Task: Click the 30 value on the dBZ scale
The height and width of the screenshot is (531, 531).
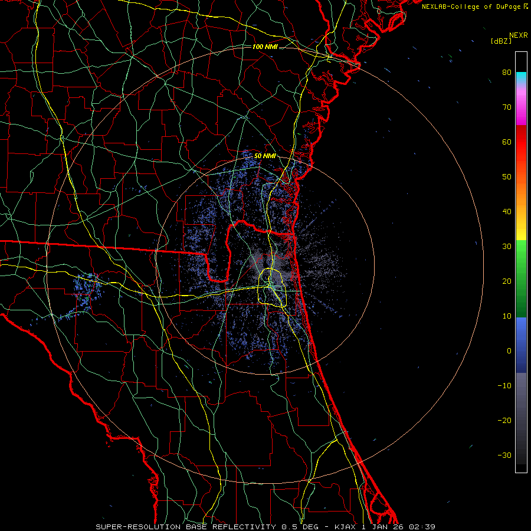Action: coord(507,247)
